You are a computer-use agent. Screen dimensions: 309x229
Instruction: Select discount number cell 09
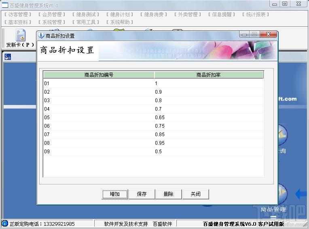[99, 152]
